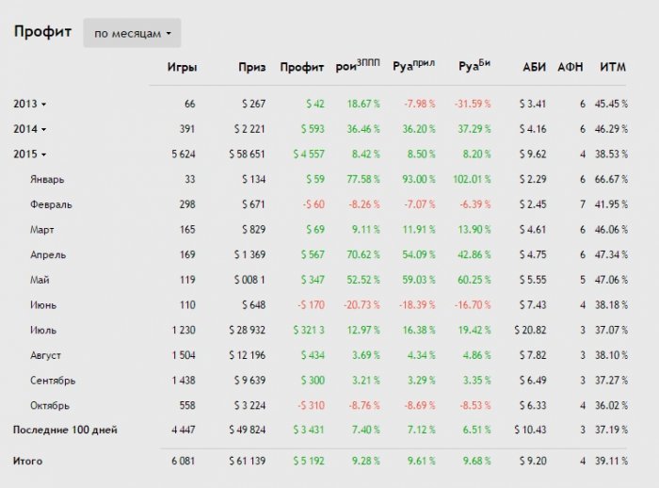The height and width of the screenshot is (488, 659).
Task: Select the Январь month row
Action: coord(47,179)
